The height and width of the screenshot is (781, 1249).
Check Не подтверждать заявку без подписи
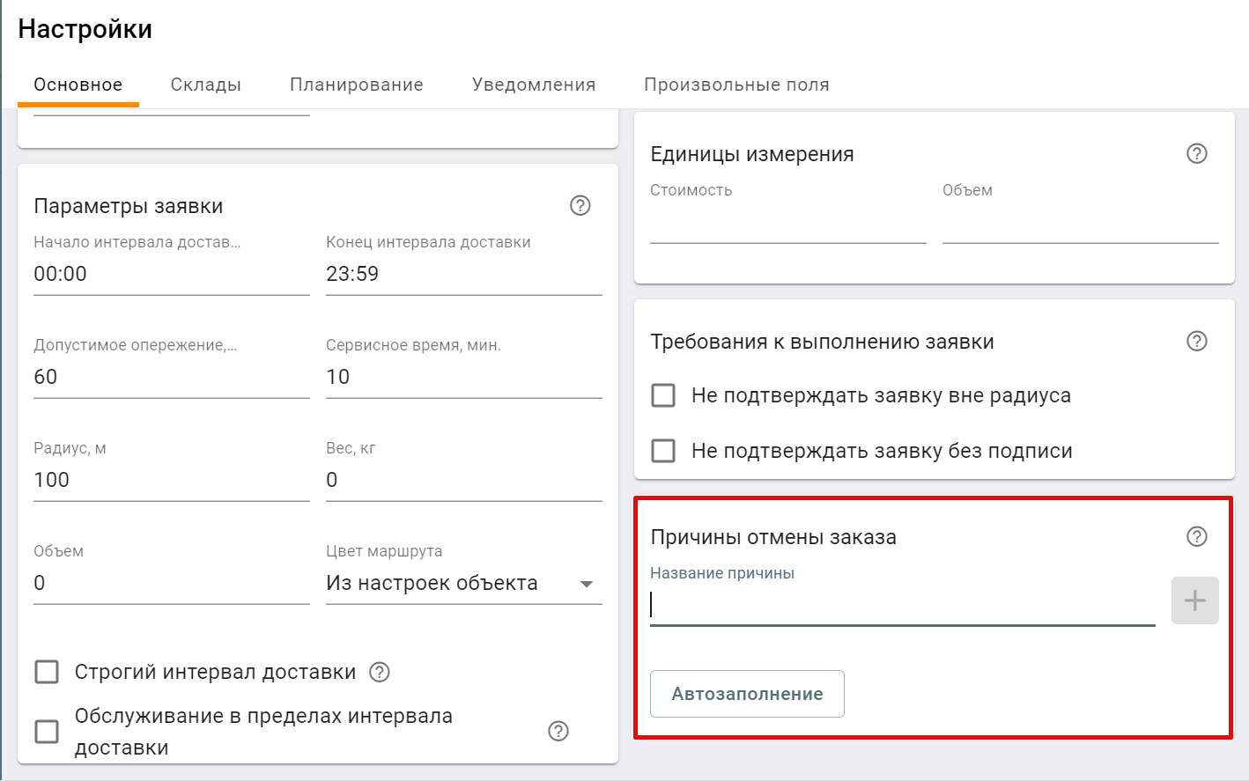(663, 451)
